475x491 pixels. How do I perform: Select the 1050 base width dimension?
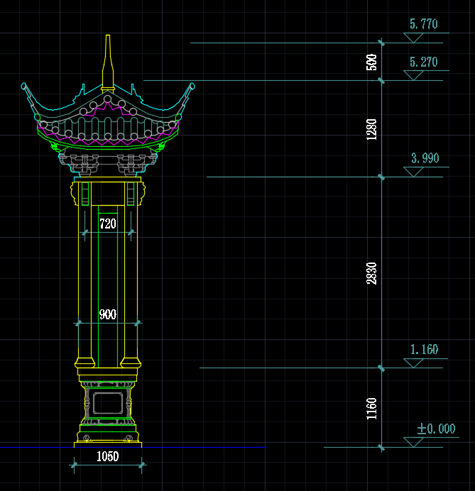pyautogui.click(x=108, y=456)
